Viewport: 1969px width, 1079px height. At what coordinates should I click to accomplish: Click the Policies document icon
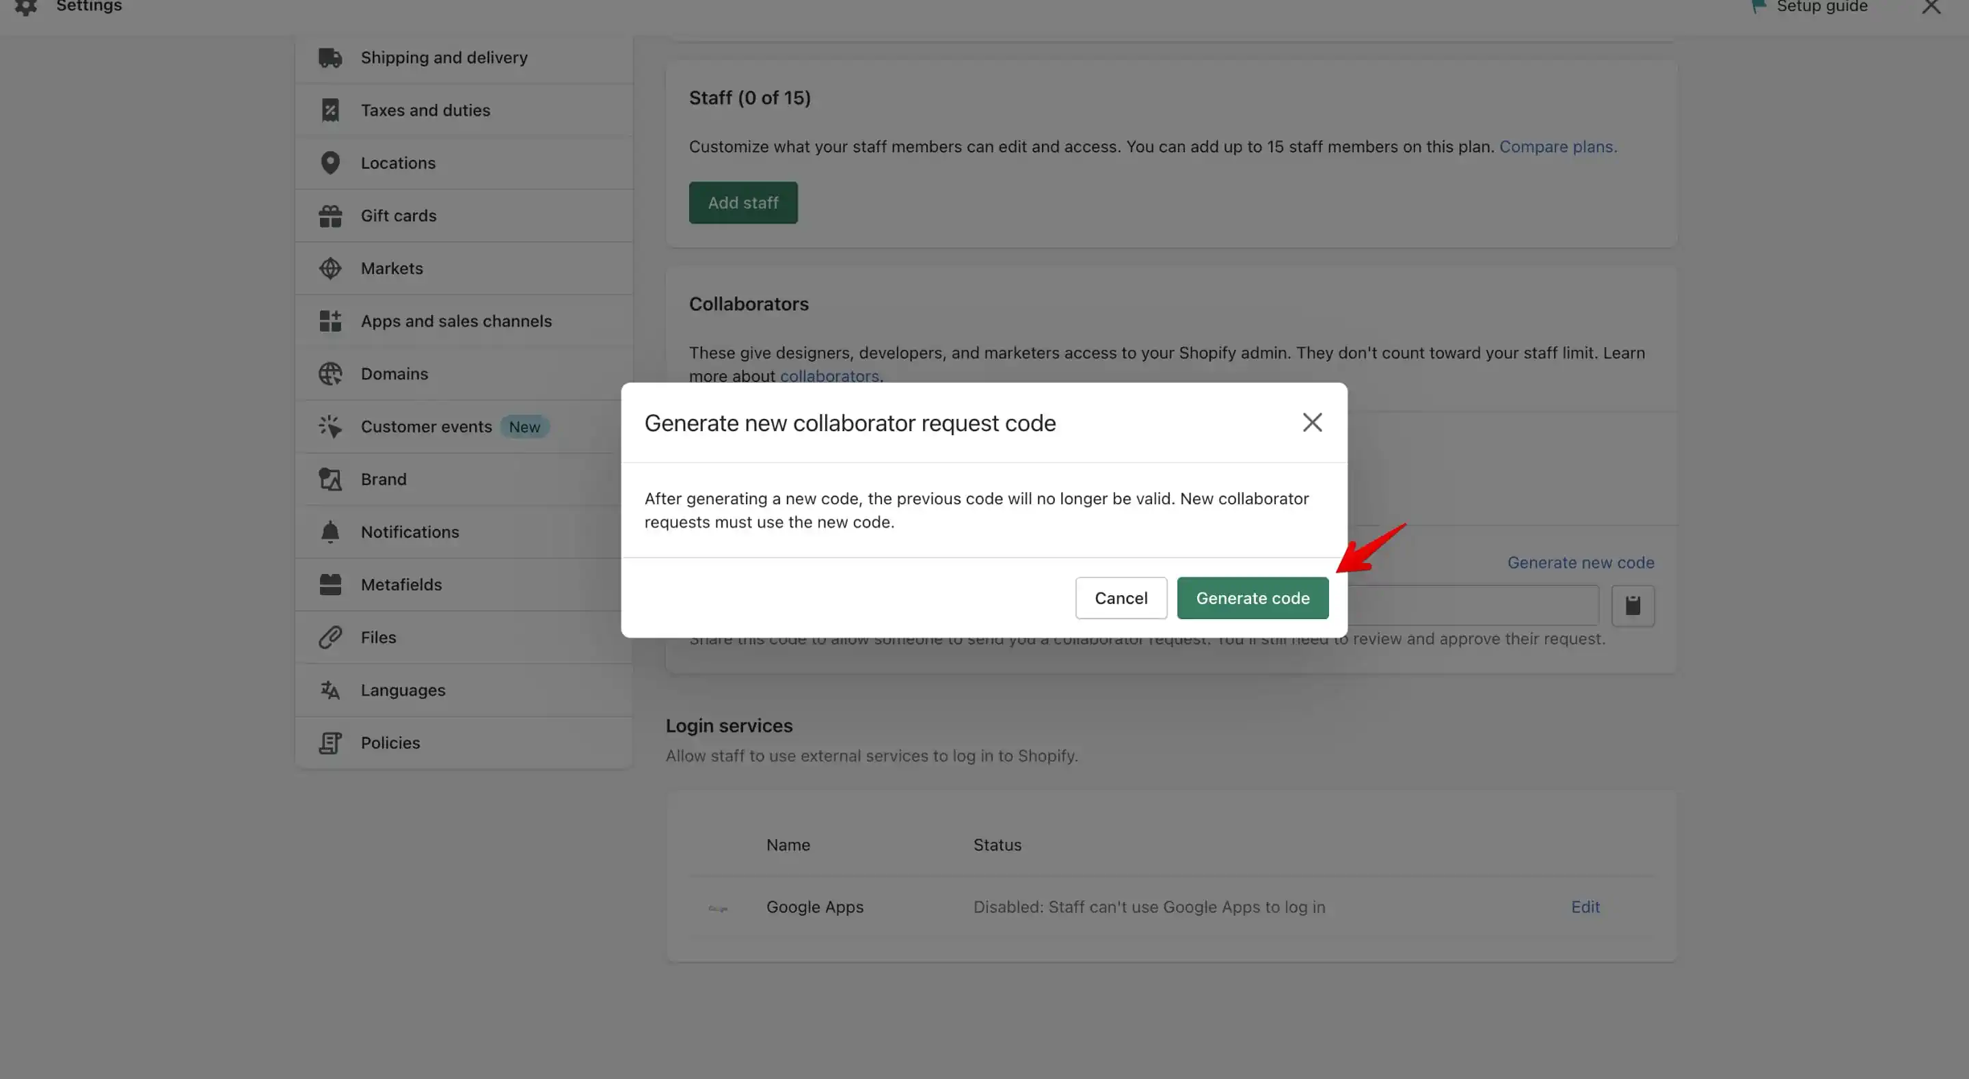pos(330,743)
